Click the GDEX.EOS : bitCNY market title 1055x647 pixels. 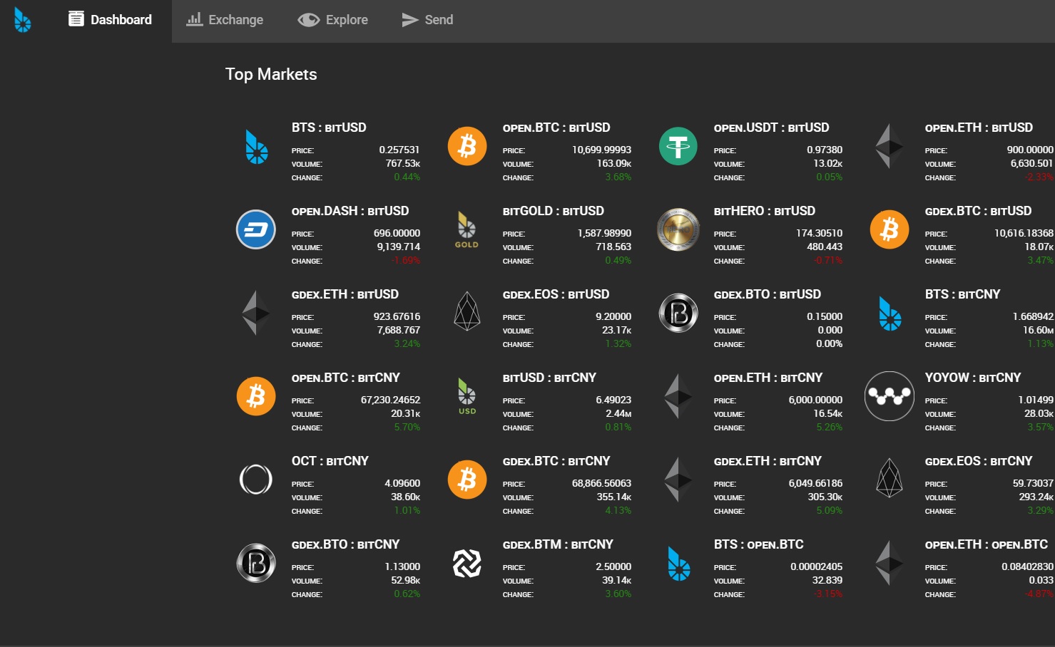pyautogui.click(x=979, y=461)
